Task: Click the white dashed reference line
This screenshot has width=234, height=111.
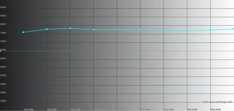Action: click(117, 51)
